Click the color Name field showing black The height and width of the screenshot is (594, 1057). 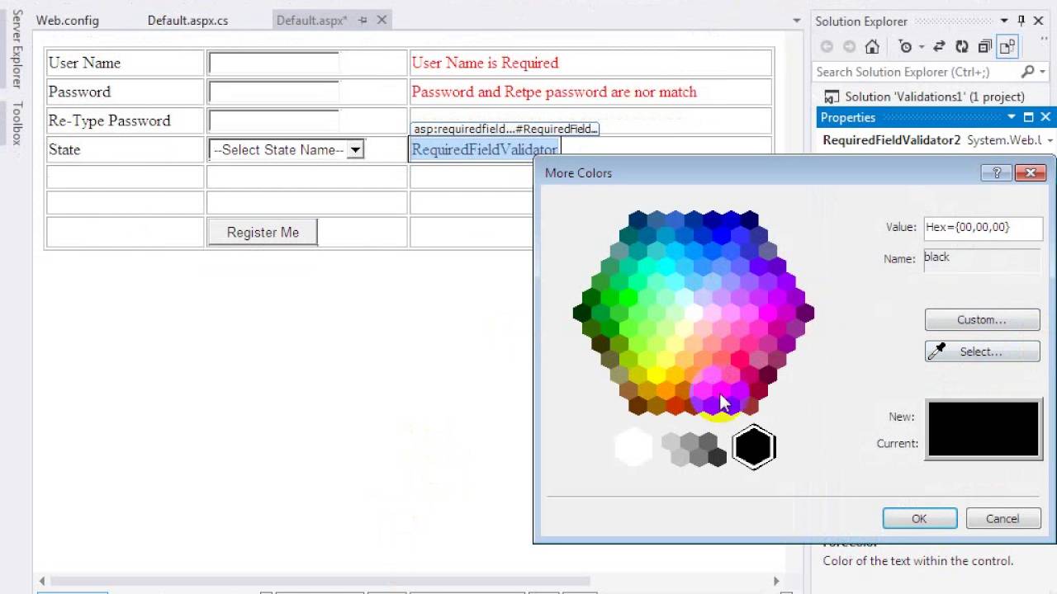click(x=982, y=259)
